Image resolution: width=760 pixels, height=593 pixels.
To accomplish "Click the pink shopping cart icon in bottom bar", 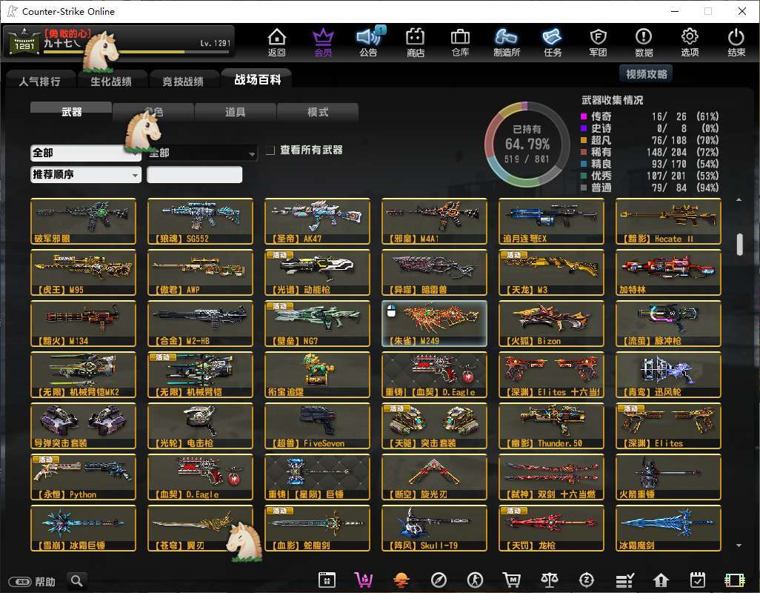I will 364,580.
